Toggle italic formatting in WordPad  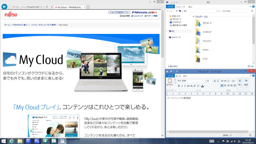point(182,86)
